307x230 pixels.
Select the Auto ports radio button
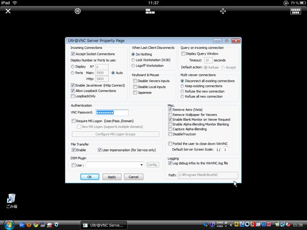click(113, 73)
